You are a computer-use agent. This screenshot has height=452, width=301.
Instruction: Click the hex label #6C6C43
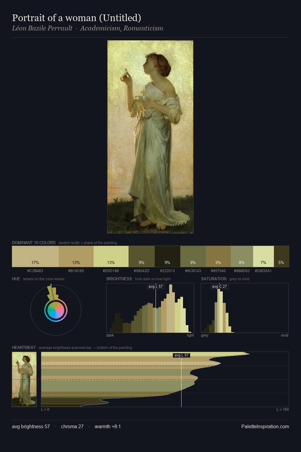[193, 271]
